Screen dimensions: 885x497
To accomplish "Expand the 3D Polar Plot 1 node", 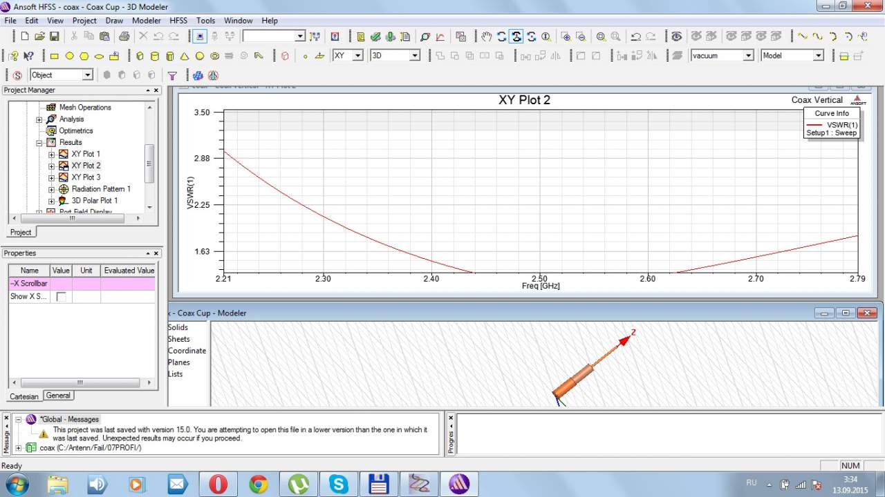I will pos(51,201).
